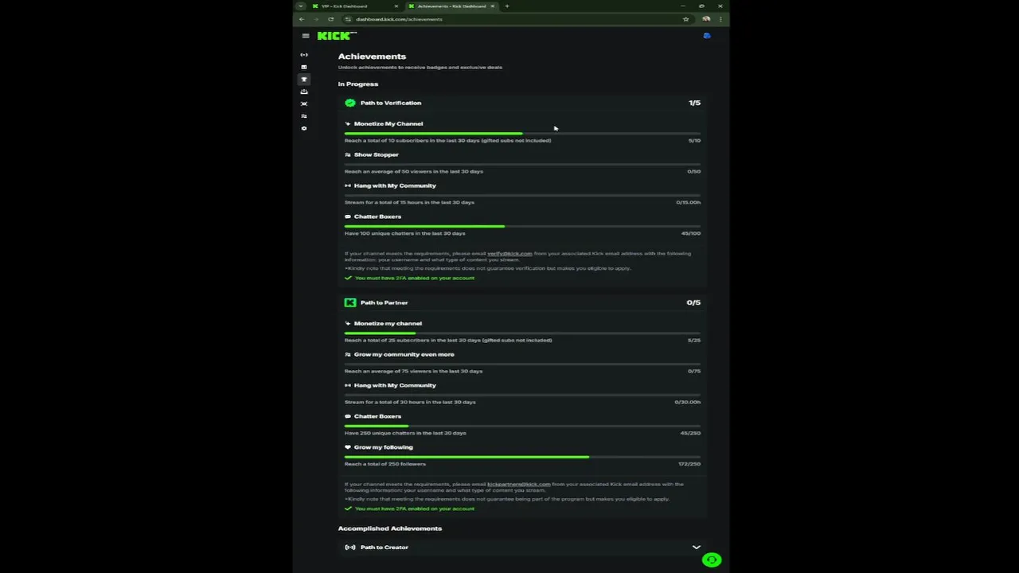1019x573 pixels.
Task: Click the verify@kick.com email link
Action: tap(509, 254)
